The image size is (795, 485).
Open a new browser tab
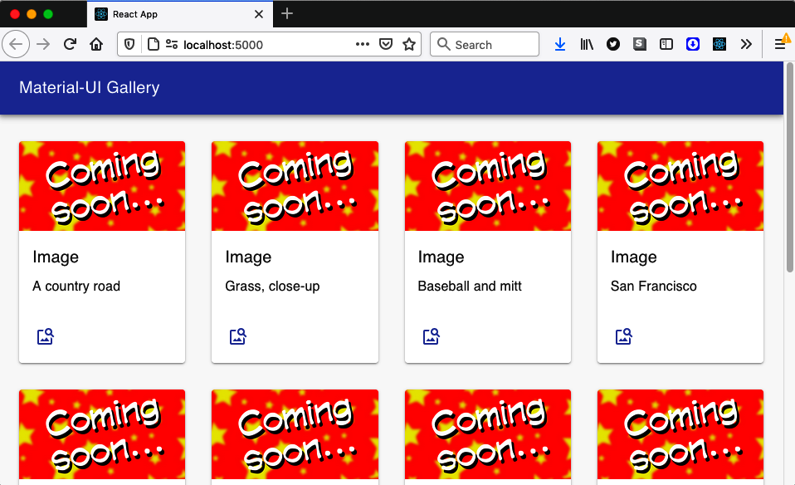287,13
